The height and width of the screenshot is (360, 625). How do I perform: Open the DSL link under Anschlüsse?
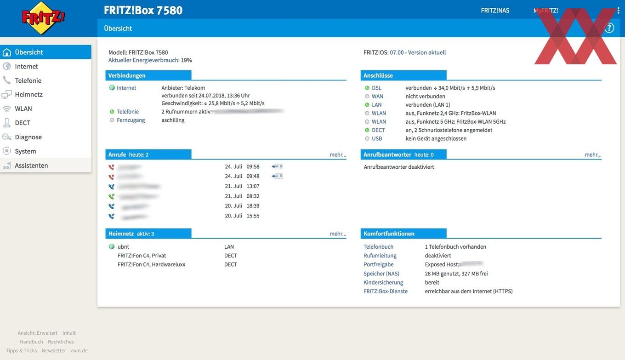click(376, 88)
